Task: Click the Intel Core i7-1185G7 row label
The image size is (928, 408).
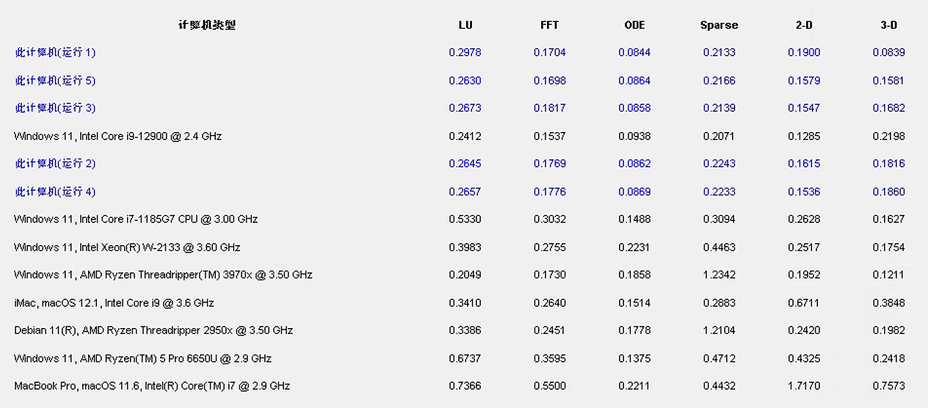Action: (136, 219)
